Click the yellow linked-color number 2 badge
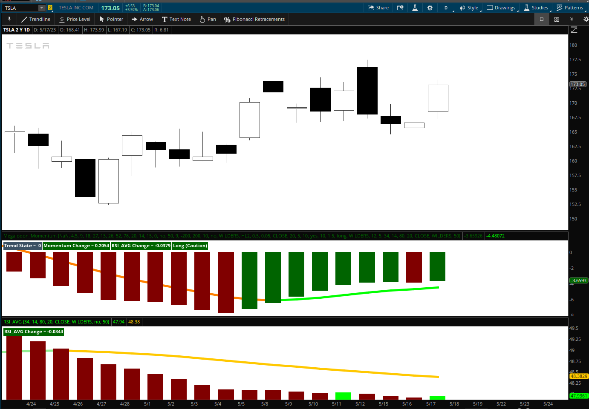Viewport: 589px width, 409px height. pos(50,8)
